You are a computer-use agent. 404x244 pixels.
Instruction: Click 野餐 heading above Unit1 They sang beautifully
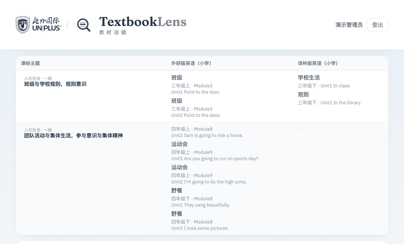(x=177, y=191)
